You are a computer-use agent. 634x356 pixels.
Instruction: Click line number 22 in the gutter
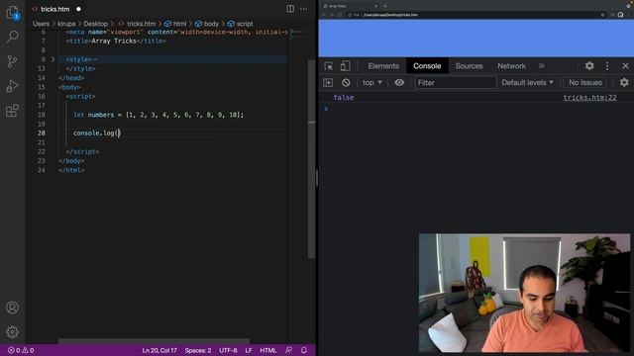coord(42,151)
